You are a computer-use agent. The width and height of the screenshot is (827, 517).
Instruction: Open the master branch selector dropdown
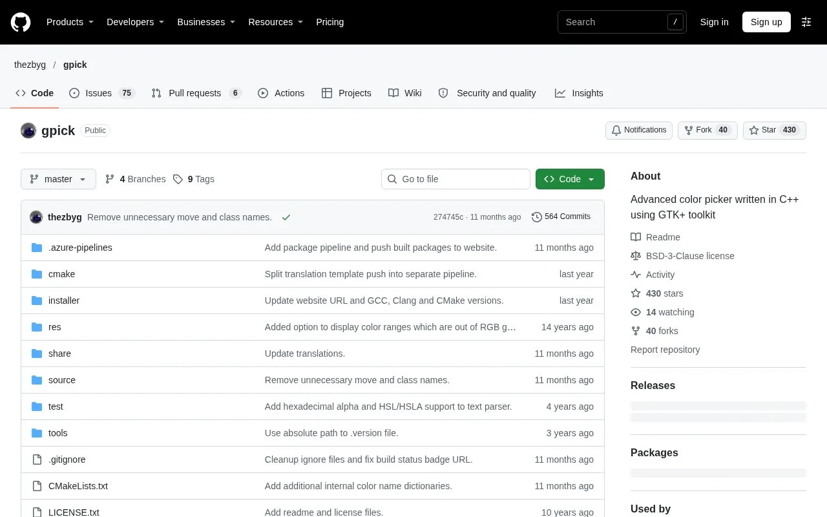tap(58, 179)
